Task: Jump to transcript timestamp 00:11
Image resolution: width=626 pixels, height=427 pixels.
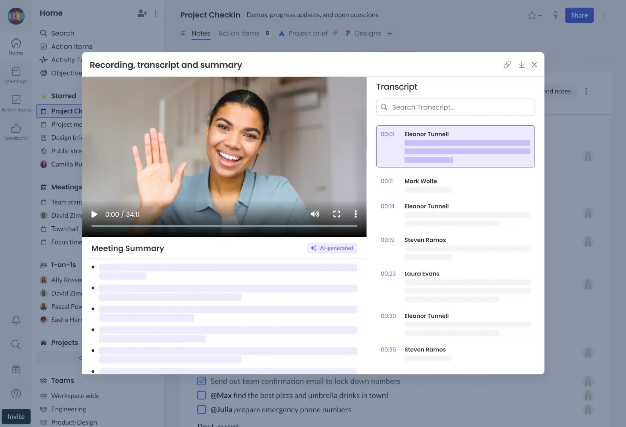Action: (x=387, y=181)
